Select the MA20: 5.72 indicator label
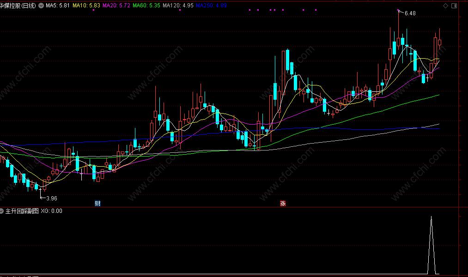468x277 pixels. pyautogui.click(x=116, y=6)
